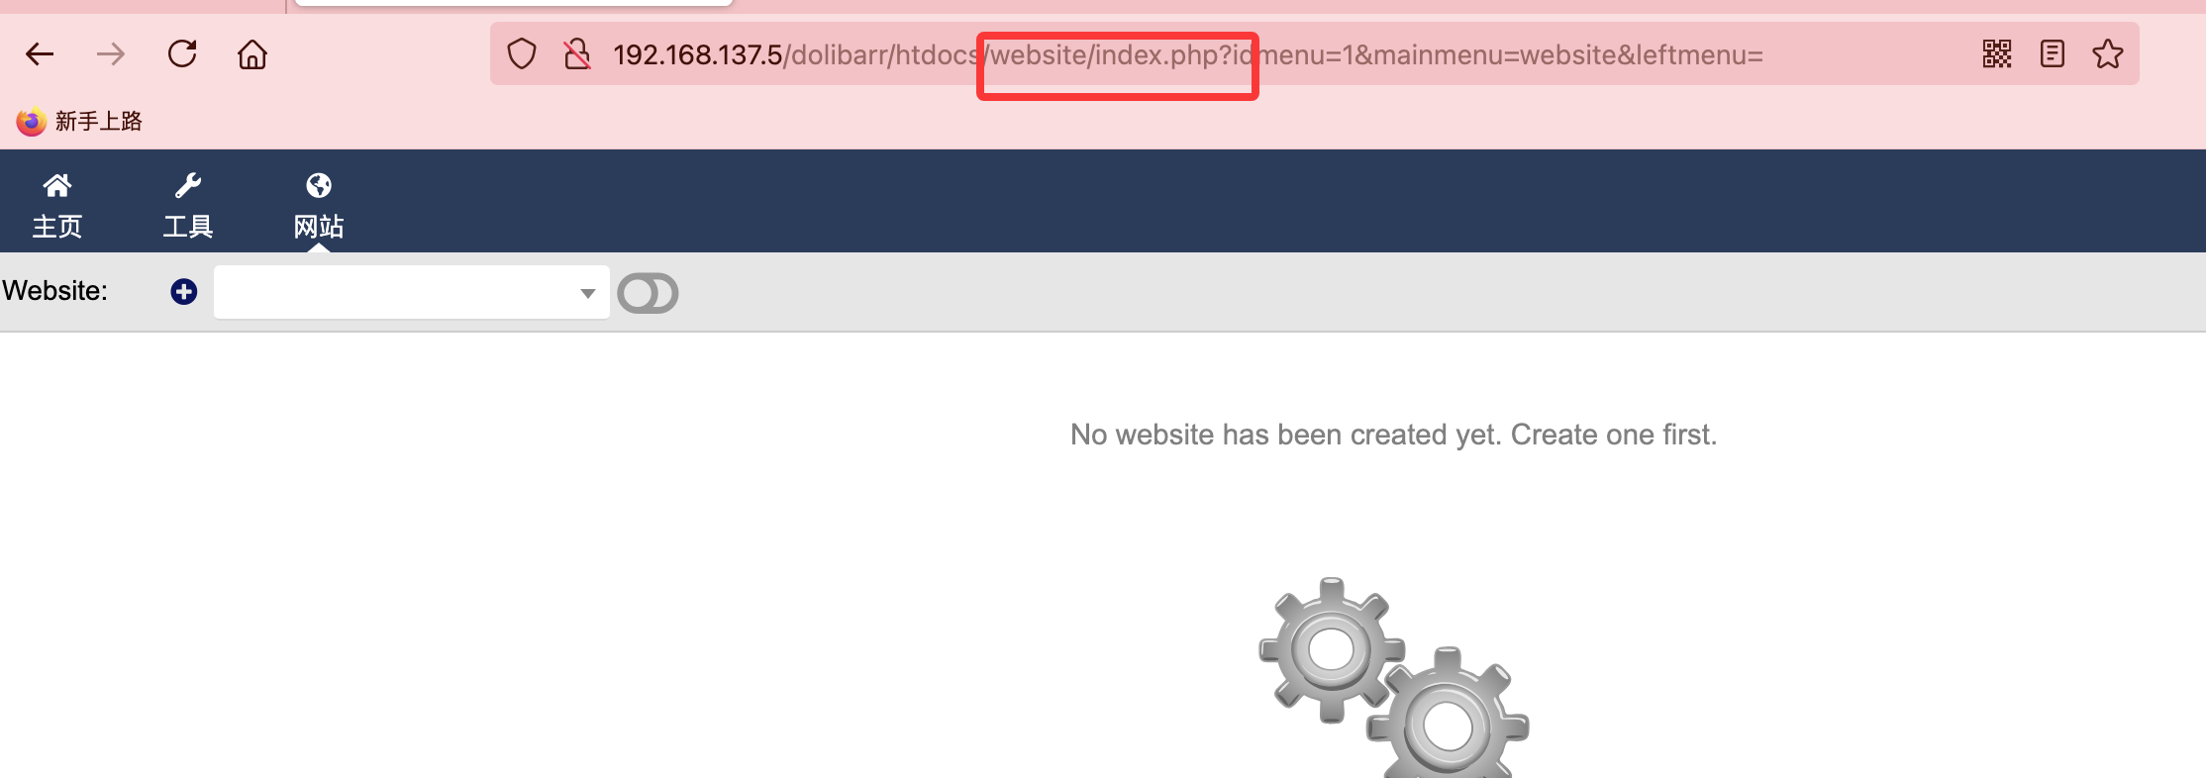Click the gears illustration image

[1394, 677]
